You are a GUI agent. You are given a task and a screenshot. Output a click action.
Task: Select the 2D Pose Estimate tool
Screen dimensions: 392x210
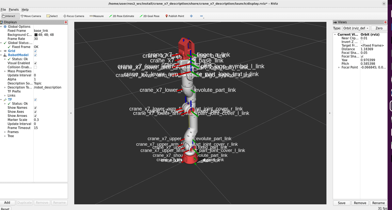pos(122,16)
